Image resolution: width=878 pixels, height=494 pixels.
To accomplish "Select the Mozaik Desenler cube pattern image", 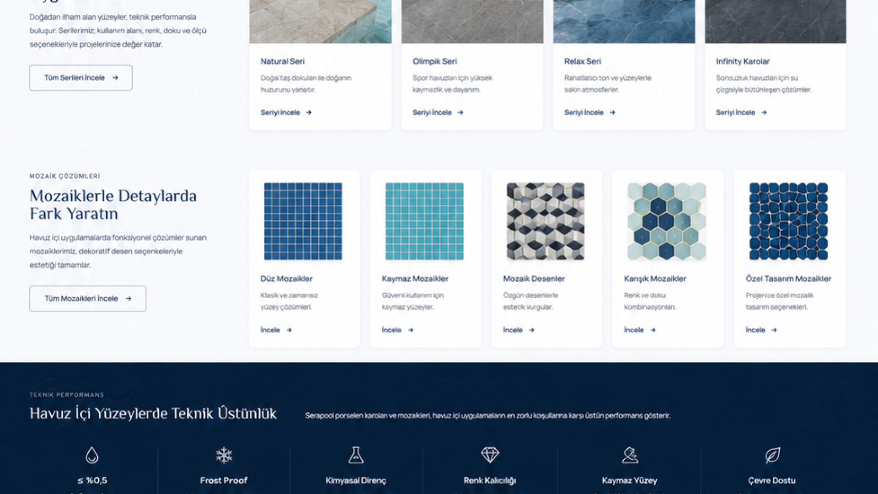I will (546, 221).
